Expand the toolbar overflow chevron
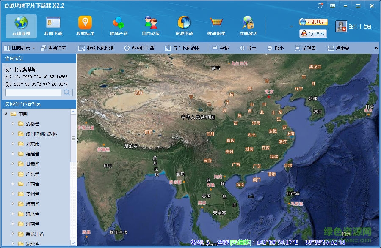Screen dimensions: 381x248 (376, 48)
